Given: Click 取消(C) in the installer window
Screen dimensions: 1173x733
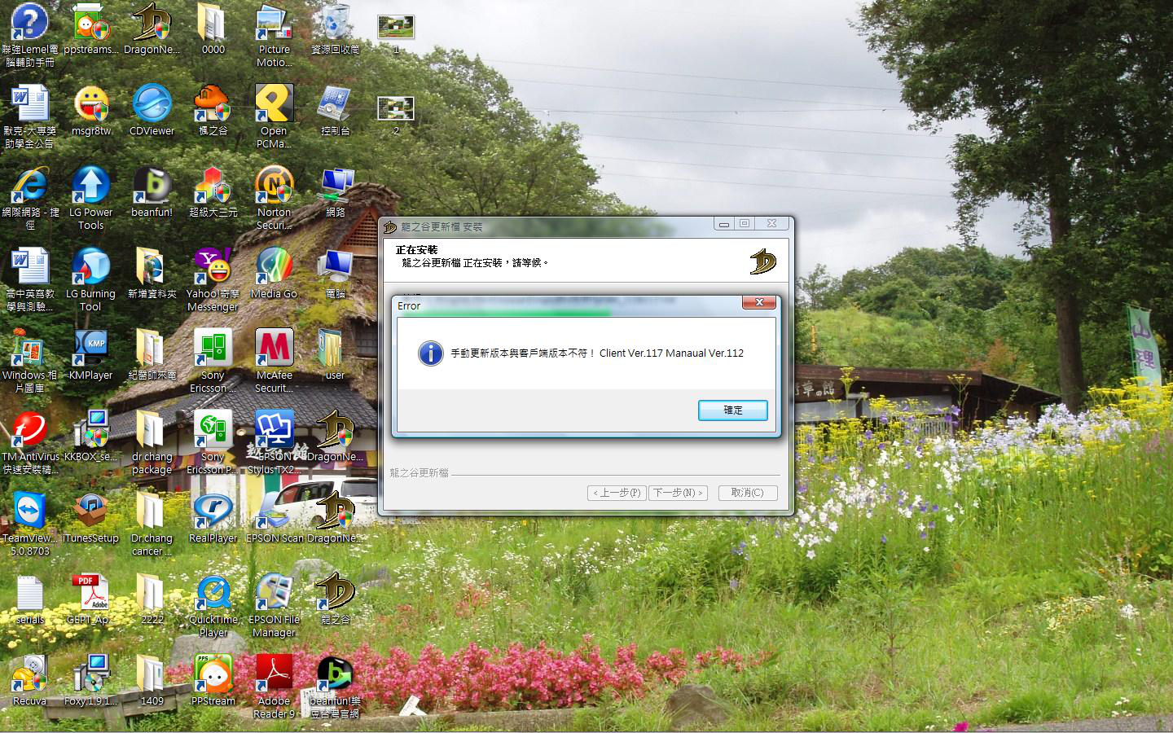Looking at the screenshot, I should 747,493.
